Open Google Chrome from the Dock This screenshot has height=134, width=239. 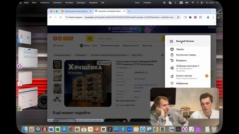(x=156, y=129)
